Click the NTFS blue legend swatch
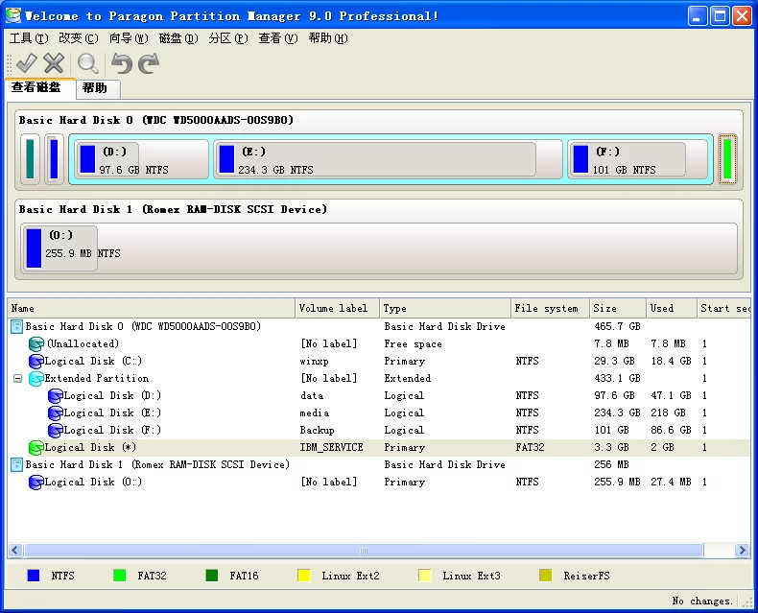The width and height of the screenshot is (758, 613). [34, 576]
